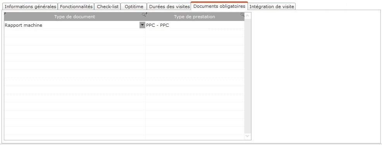The image size is (382, 145).
Task: Open the Fonctionnalités tab
Action: [x=76, y=7]
